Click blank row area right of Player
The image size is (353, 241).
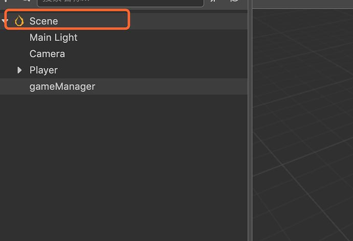(153, 70)
